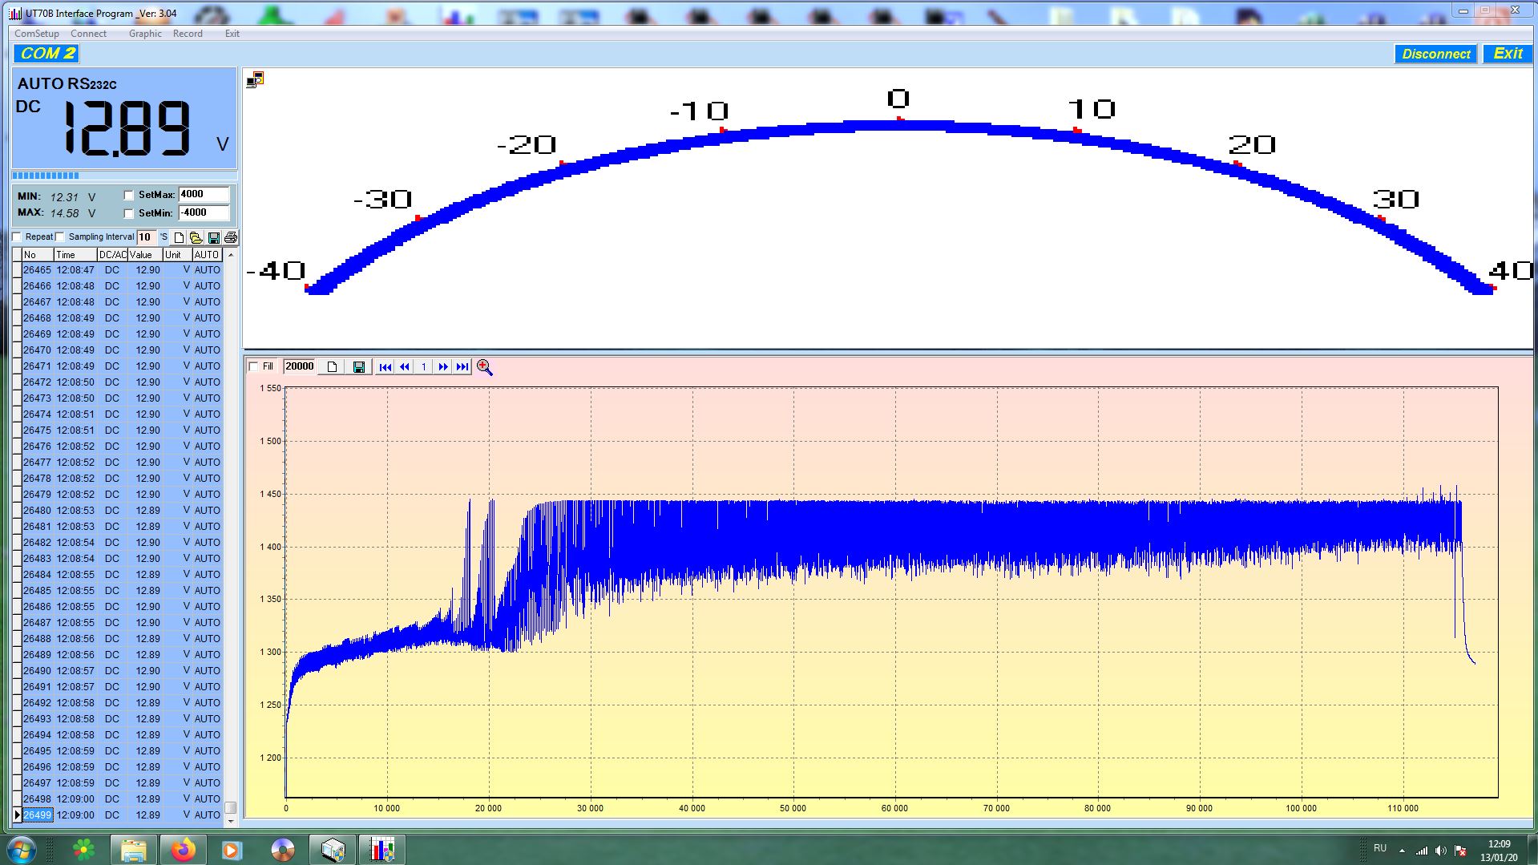The height and width of the screenshot is (865, 1538).
Task: Check the Sampling Interval checkbox
Action: (x=60, y=237)
